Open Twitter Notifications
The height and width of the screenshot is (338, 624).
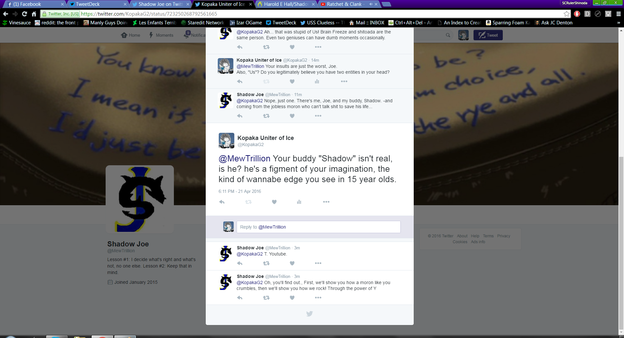(x=194, y=35)
